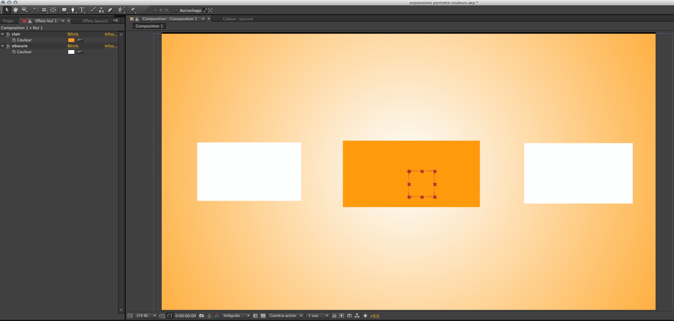Open the Caméra active dropdown
This screenshot has height=321, width=674.
point(286,315)
